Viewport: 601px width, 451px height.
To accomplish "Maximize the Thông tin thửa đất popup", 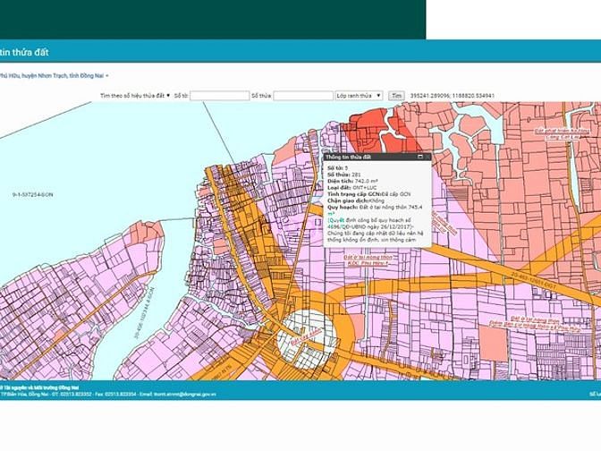I will 419,157.
